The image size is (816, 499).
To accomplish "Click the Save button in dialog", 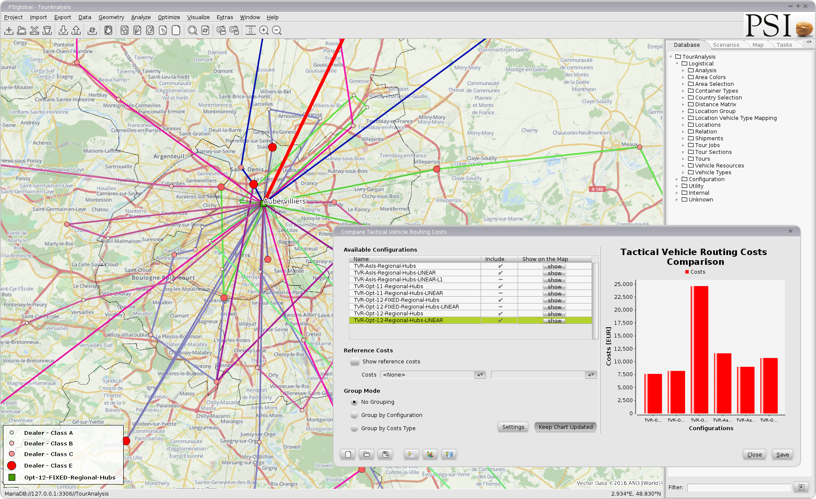I will click(782, 455).
